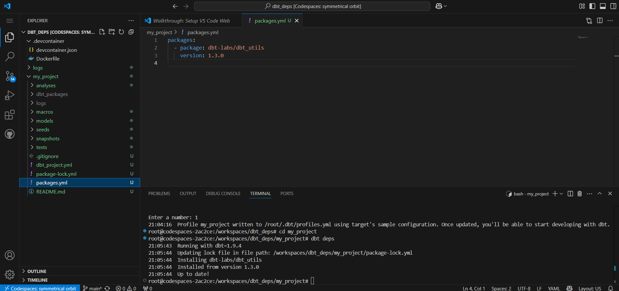The height and width of the screenshot is (291, 619).
Task: Open the Copilot chat icon in title bar
Action: pyautogui.click(x=439, y=6)
